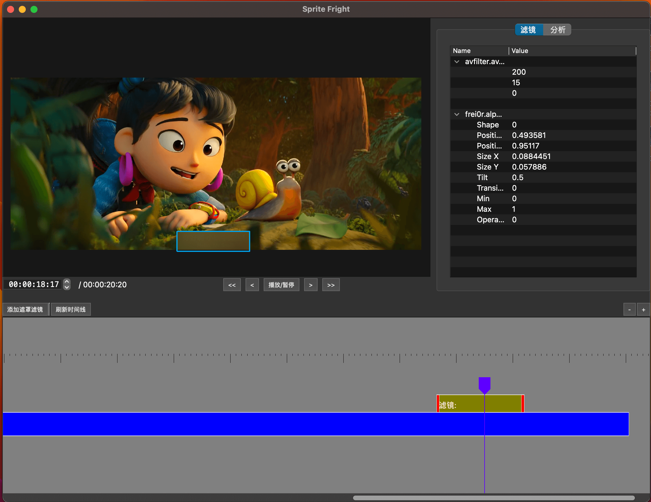Image resolution: width=651 pixels, height=502 pixels.
Task: Select the Transi... parameter row
Action: (x=543, y=188)
